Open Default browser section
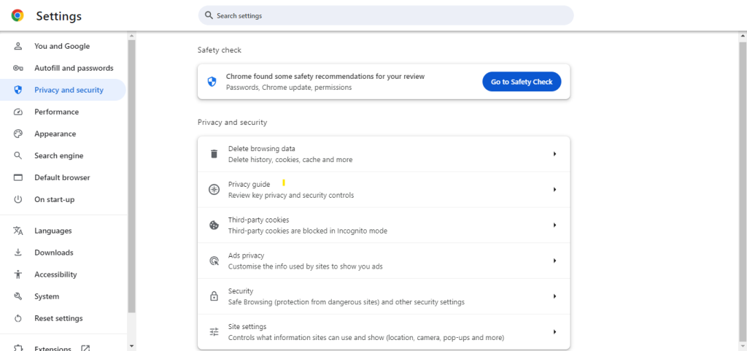Viewport: 747px width, 351px height. 63,177
